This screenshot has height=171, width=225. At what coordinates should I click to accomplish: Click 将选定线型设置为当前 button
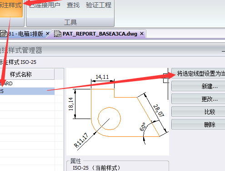[198, 73]
